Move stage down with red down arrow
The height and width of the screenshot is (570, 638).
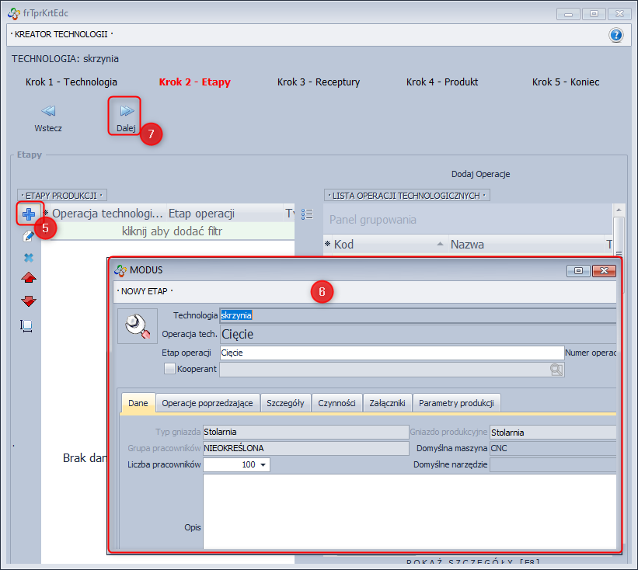coord(29,301)
